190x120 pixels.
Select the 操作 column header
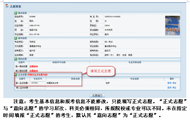coord(172,79)
